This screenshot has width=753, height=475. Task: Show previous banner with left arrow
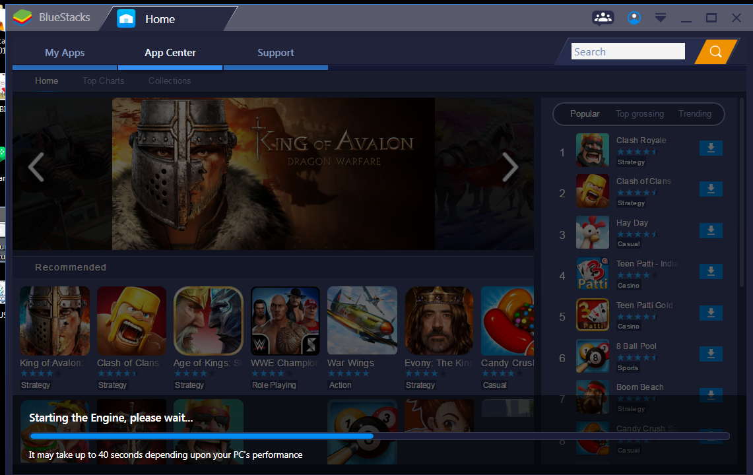tap(36, 167)
